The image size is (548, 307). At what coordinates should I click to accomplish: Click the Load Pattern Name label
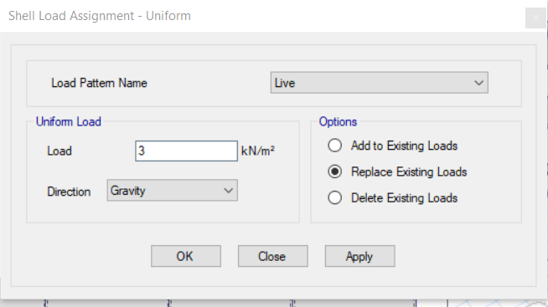coord(99,83)
